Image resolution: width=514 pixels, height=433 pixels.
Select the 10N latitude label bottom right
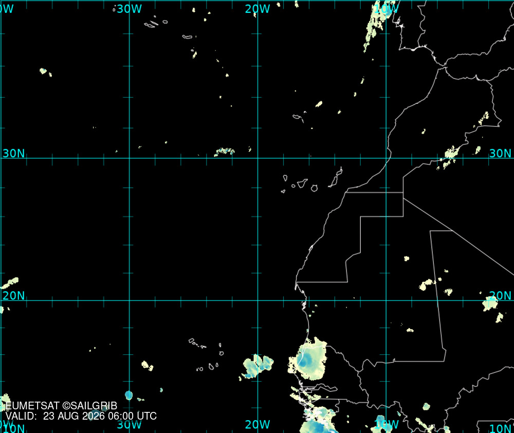[500, 428]
